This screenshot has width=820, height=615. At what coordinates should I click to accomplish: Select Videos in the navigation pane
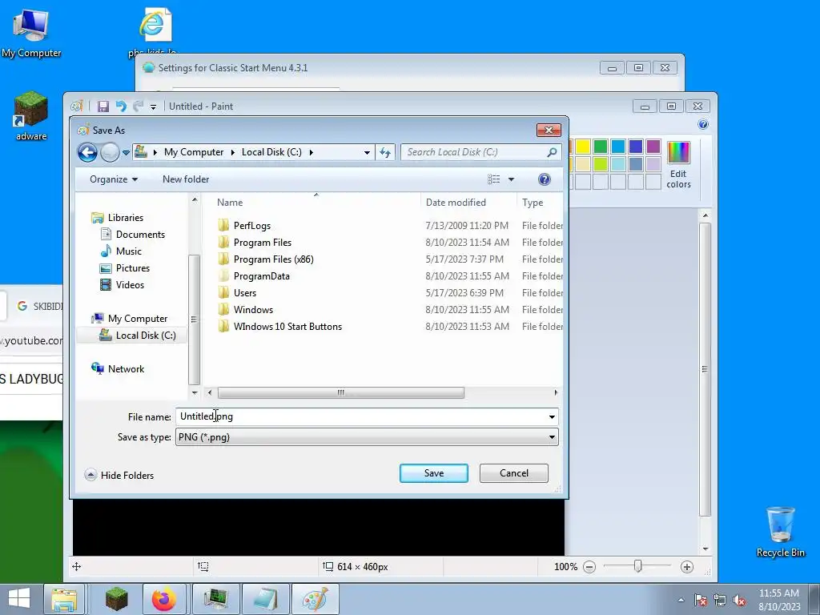click(x=130, y=284)
